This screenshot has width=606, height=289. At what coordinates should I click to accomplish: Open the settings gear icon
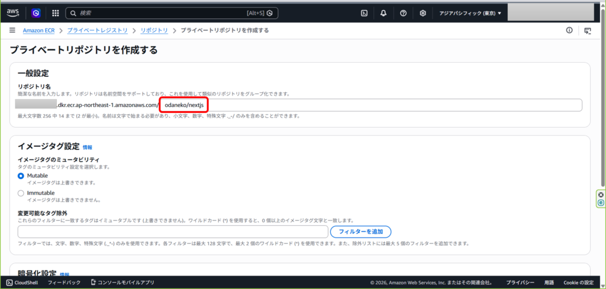pyautogui.click(x=423, y=12)
